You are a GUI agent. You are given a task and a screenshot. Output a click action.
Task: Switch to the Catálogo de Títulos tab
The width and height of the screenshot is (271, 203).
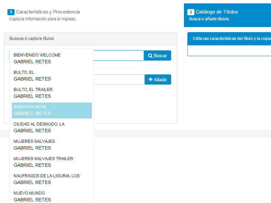217,12
